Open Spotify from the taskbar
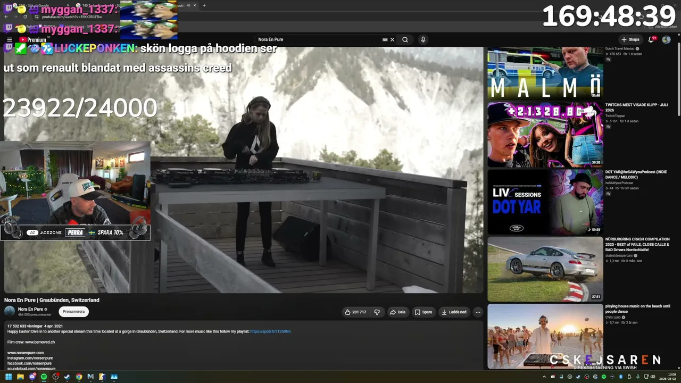Screen dimensions: 681x383 44,377
